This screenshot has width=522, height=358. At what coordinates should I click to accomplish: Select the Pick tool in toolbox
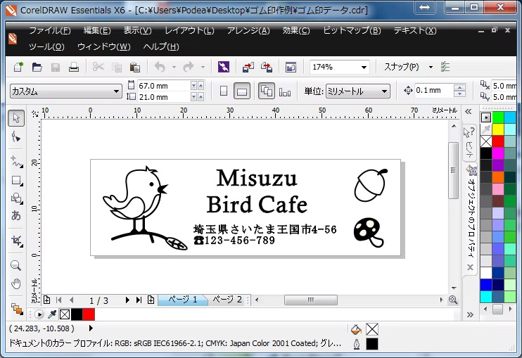tap(16, 117)
